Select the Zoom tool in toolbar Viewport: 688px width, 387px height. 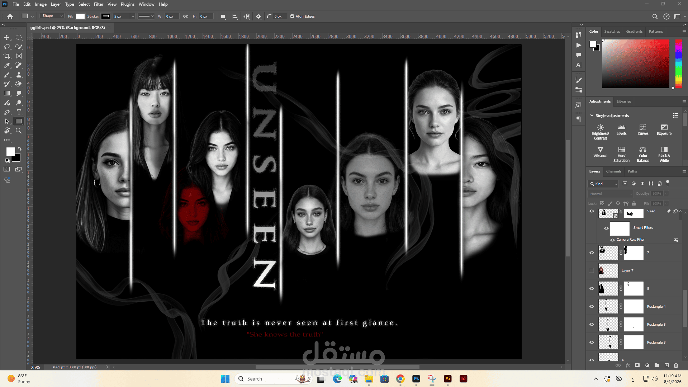[x=19, y=131]
